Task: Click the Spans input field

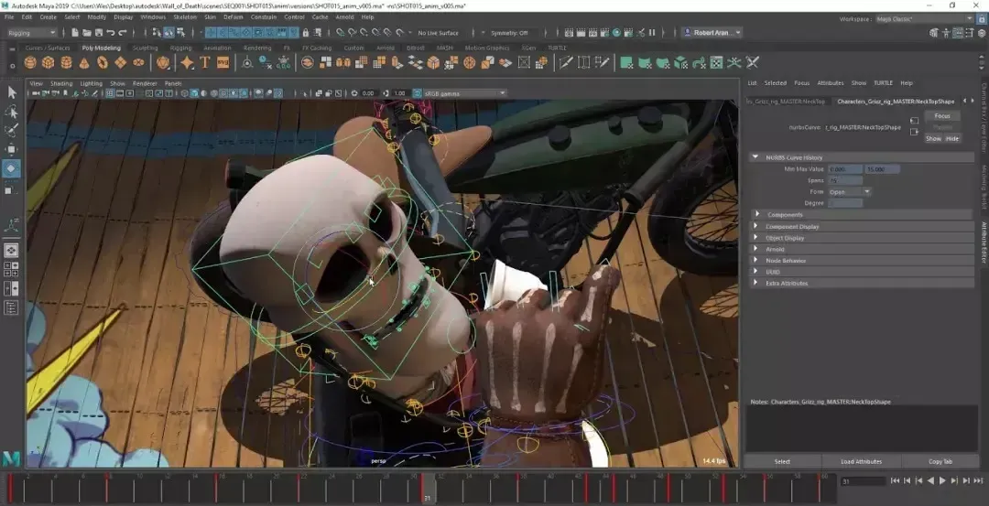Action: (845, 180)
